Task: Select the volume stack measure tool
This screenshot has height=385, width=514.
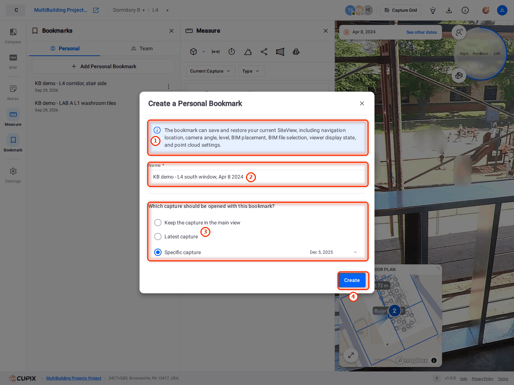Action: click(296, 52)
